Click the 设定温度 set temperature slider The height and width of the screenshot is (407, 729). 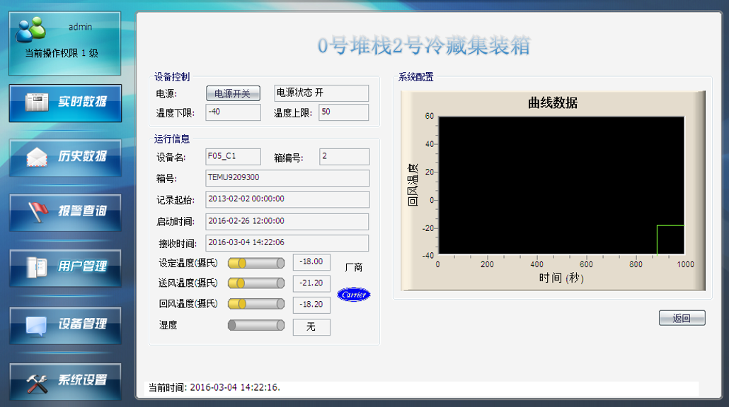click(256, 263)
